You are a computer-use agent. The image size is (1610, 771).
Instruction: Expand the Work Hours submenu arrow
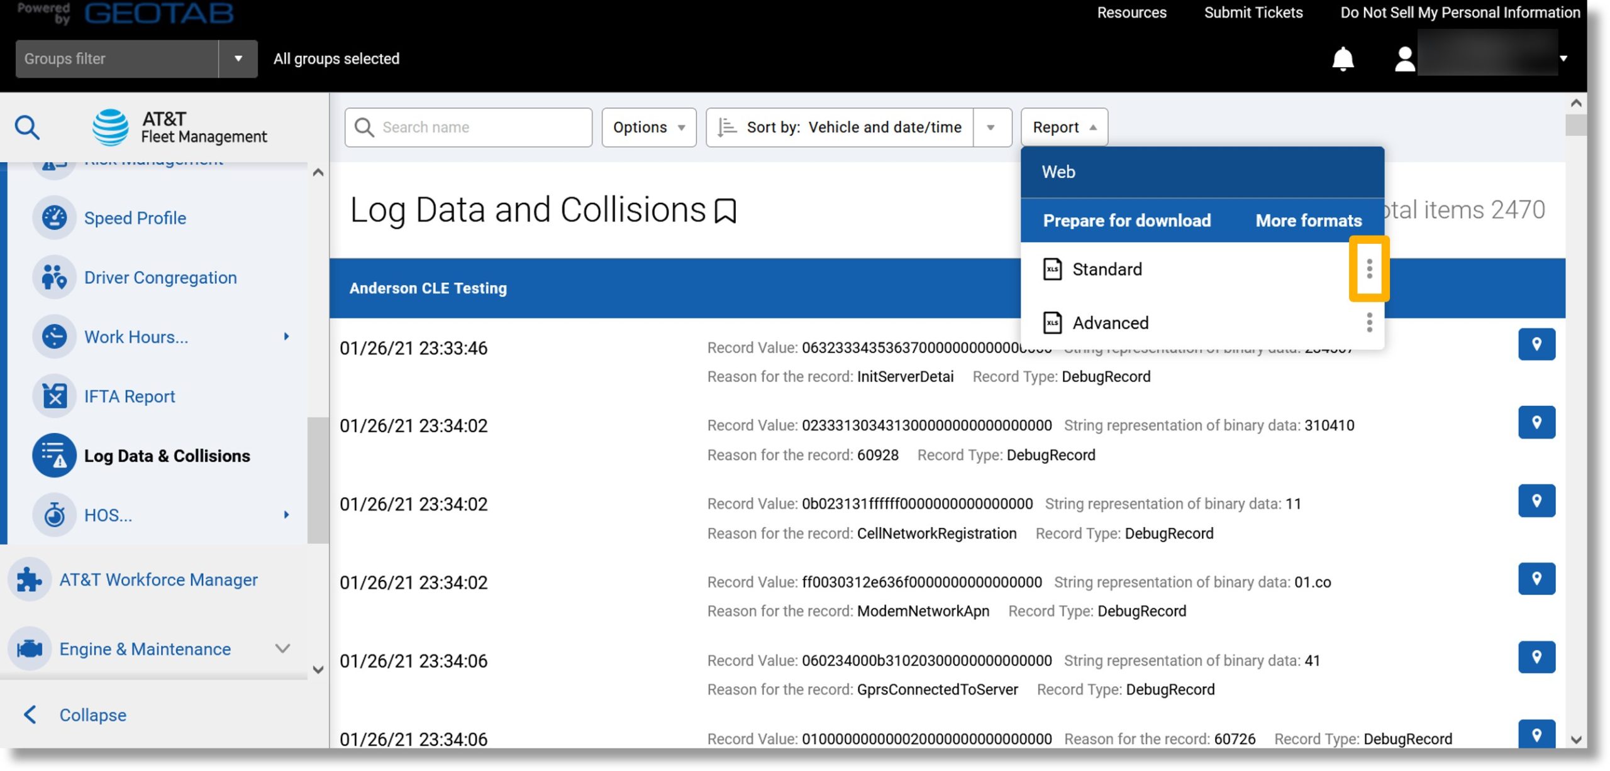click(x=286, y=336)
